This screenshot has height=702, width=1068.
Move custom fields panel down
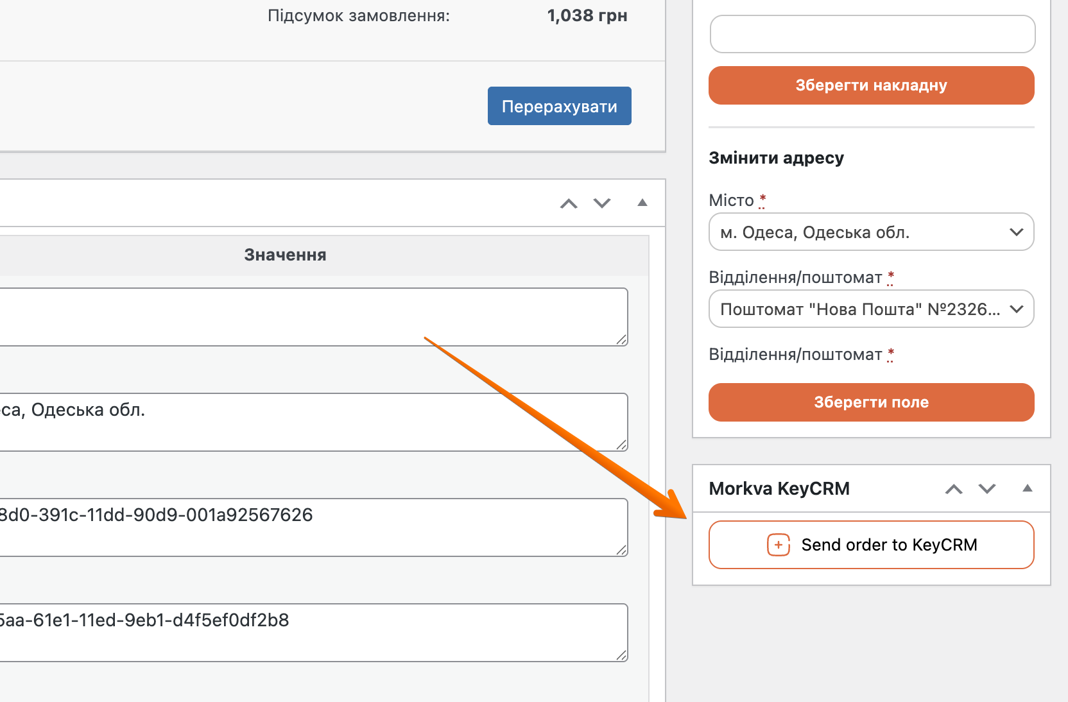pyautogui.click(x=602, y=203)
